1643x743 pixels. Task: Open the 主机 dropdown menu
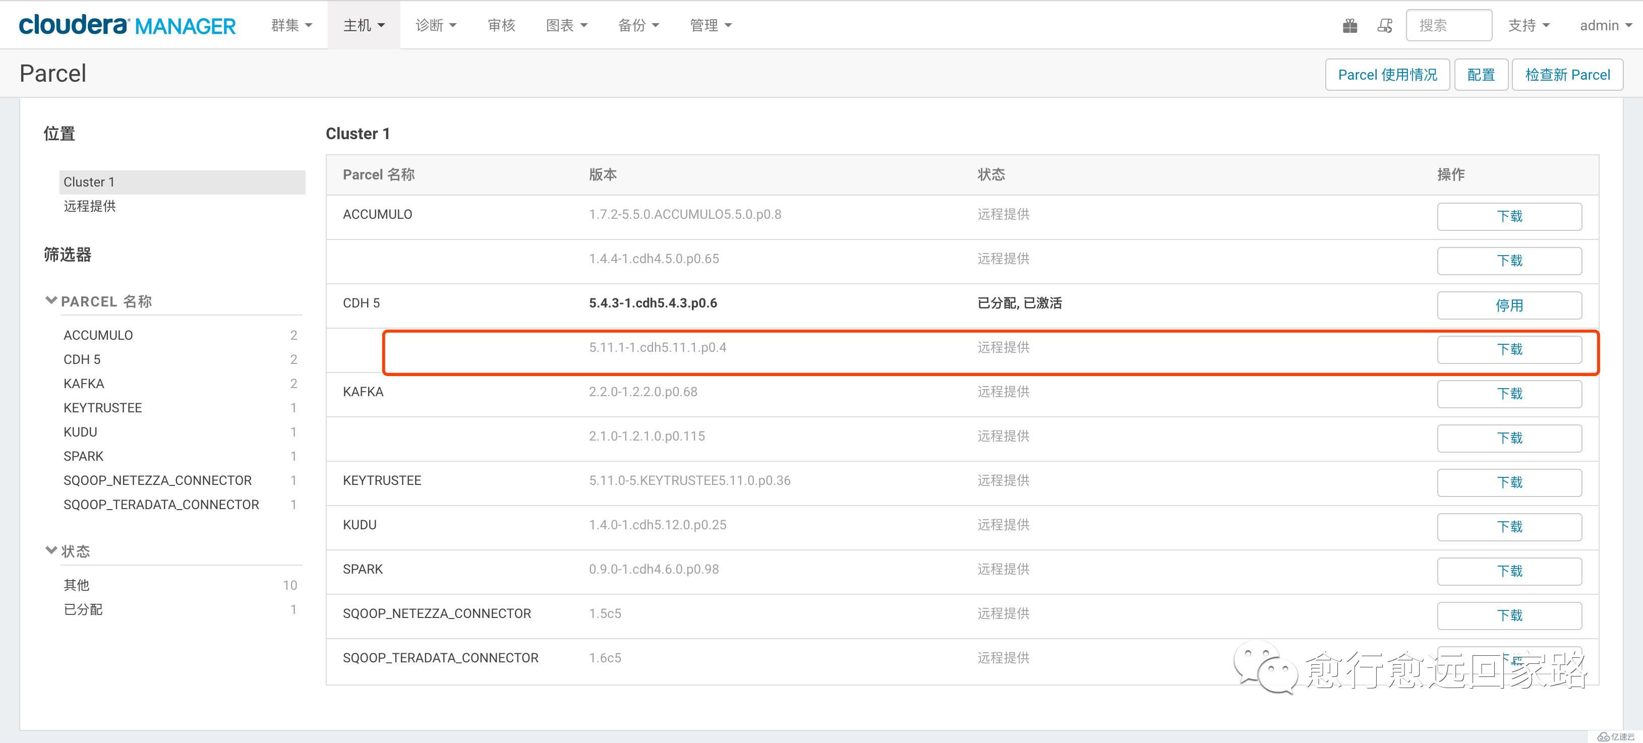pyautogui.click(x=364, y=25)
